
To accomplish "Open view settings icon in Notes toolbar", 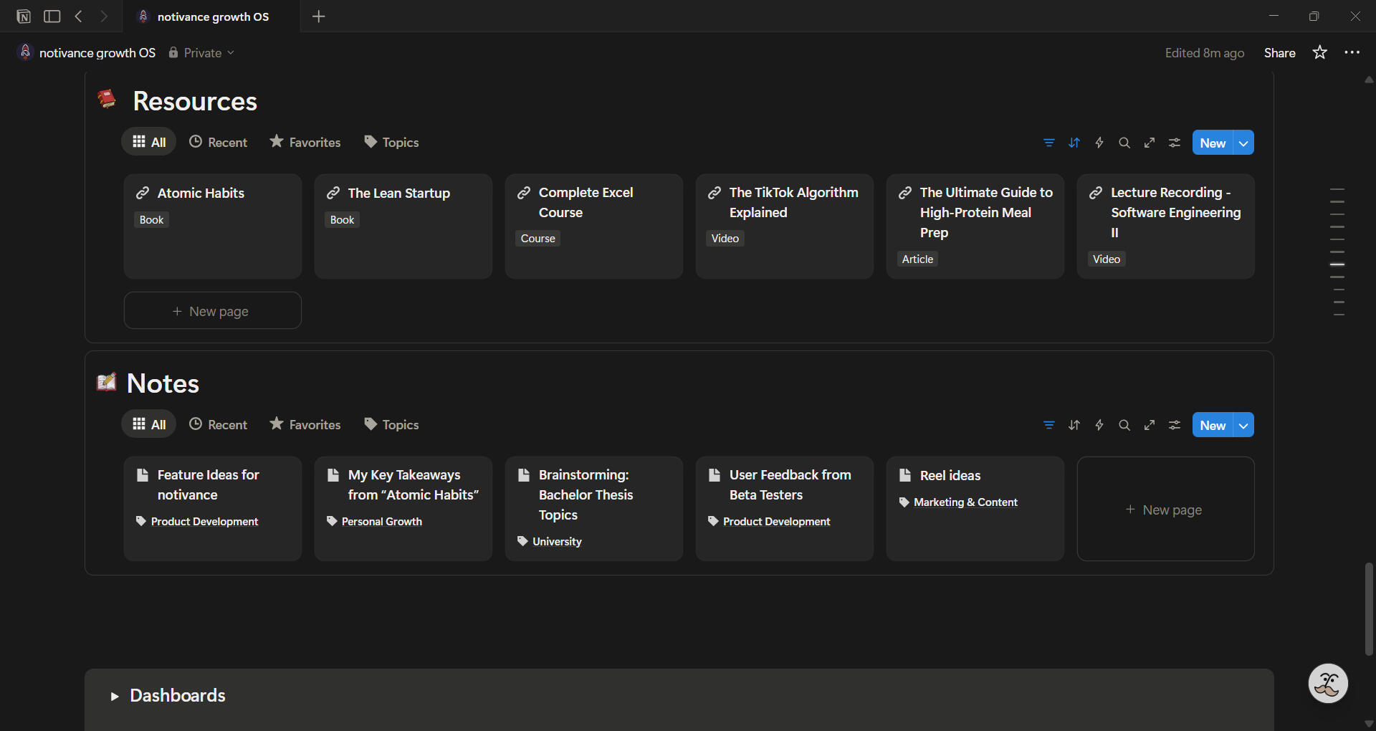I will [1174, 425].
